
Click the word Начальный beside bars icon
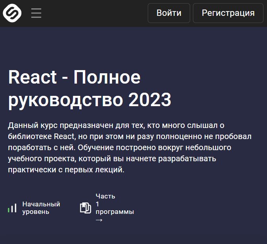tap(41, 204)
